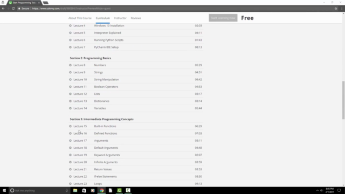Click Interpreter Explained lecture title
Image resolution: width=345 pixels, height=194 pixels.
point(108,33)
